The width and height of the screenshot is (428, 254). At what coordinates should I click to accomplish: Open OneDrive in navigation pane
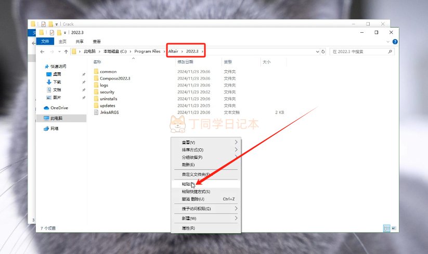(x=56, y=108)
